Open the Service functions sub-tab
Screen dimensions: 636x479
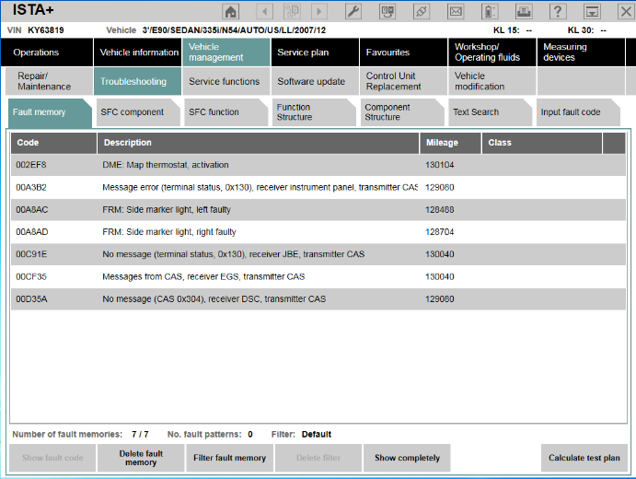226,81
